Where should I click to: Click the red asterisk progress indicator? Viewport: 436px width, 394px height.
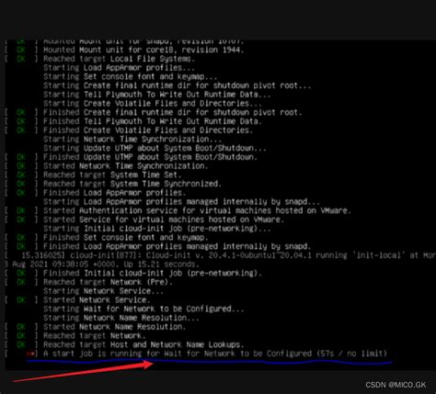pos(30,354)
